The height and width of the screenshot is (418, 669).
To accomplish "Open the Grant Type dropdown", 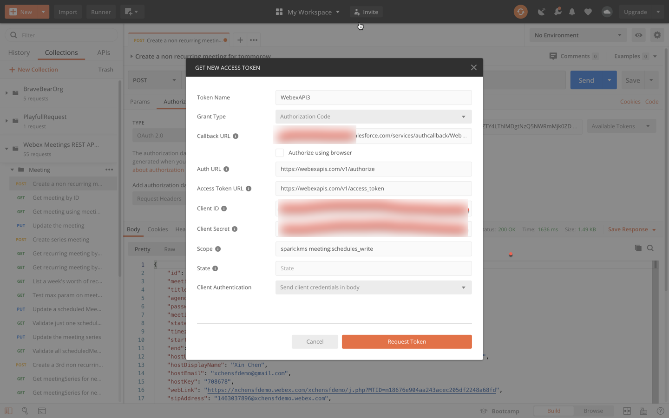I will pos(373,116).
